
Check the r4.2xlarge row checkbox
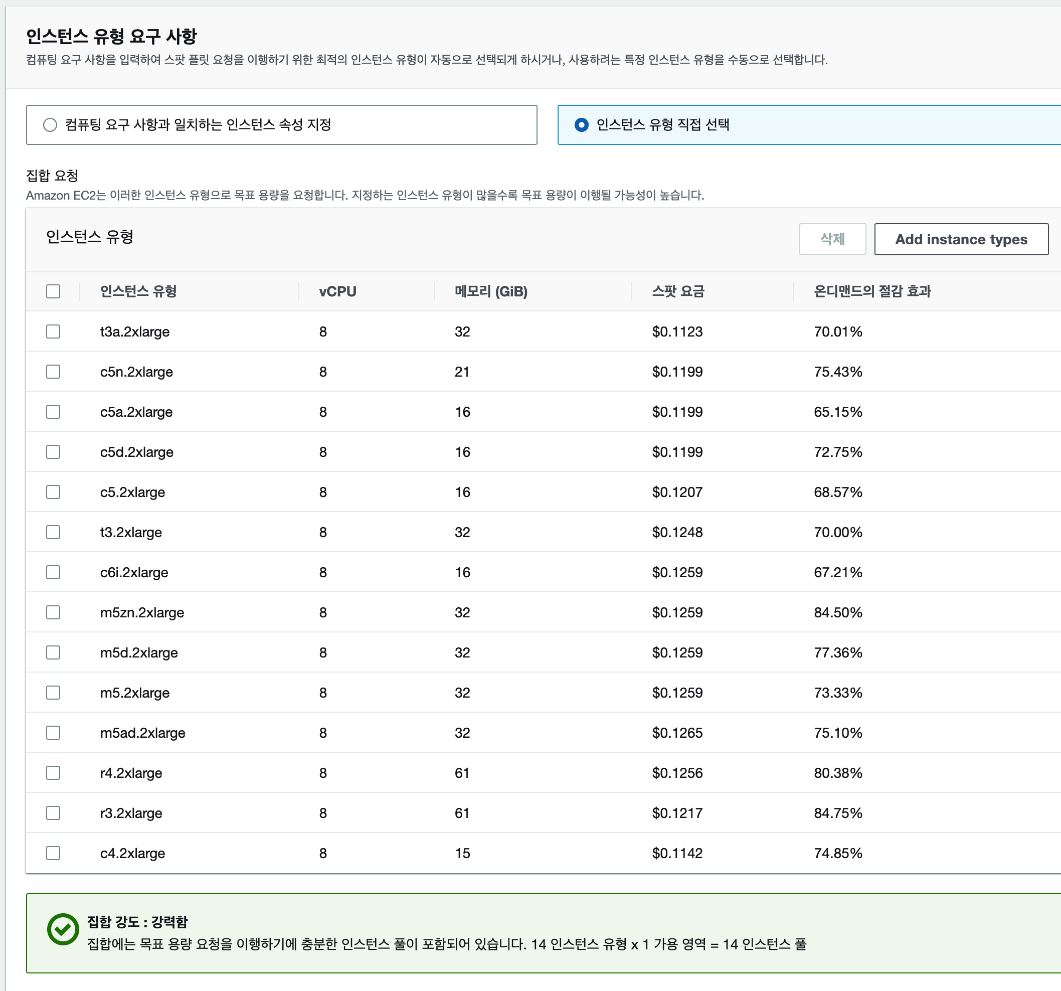tap(53, 773)
